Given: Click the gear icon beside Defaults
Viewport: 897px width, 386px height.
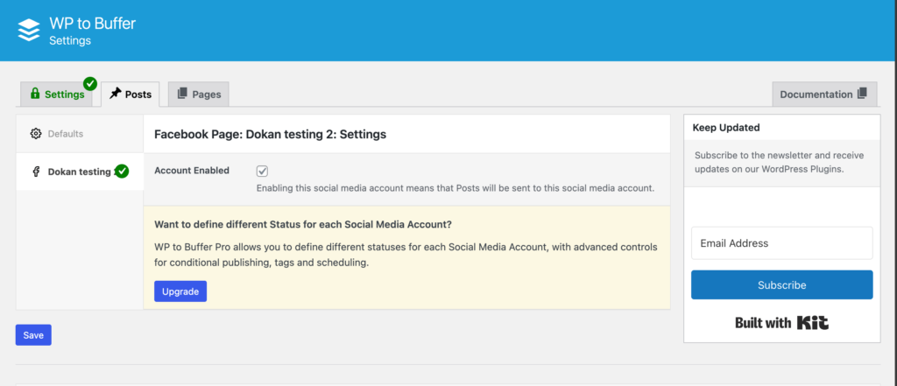Looking at the screenshot, I should 36,134.
